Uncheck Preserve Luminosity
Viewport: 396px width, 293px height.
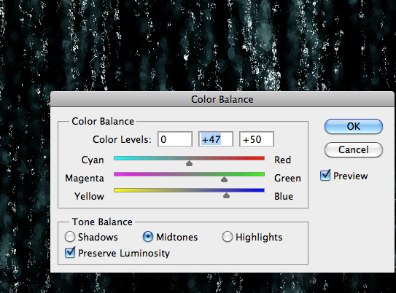[70, 253]
